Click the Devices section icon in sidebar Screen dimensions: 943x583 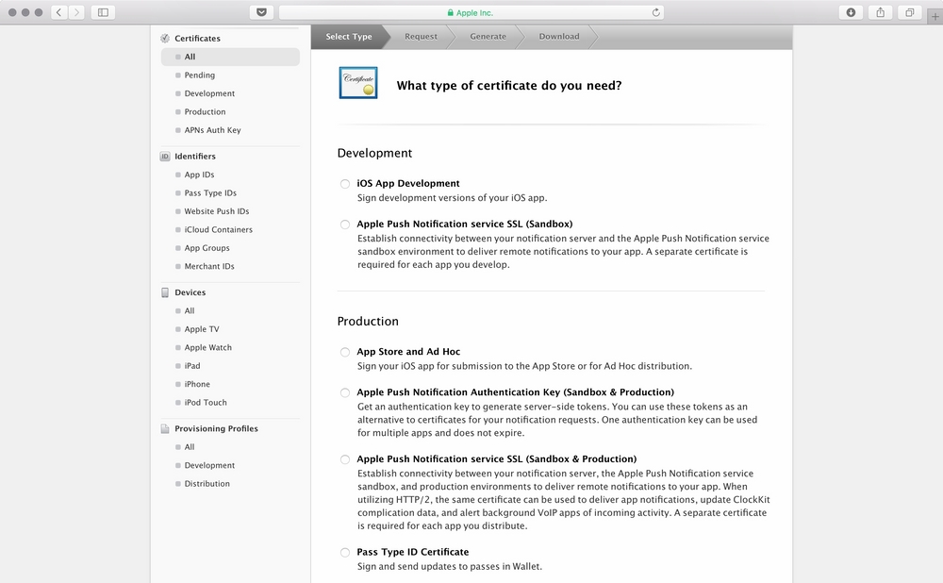click(165, 292)
